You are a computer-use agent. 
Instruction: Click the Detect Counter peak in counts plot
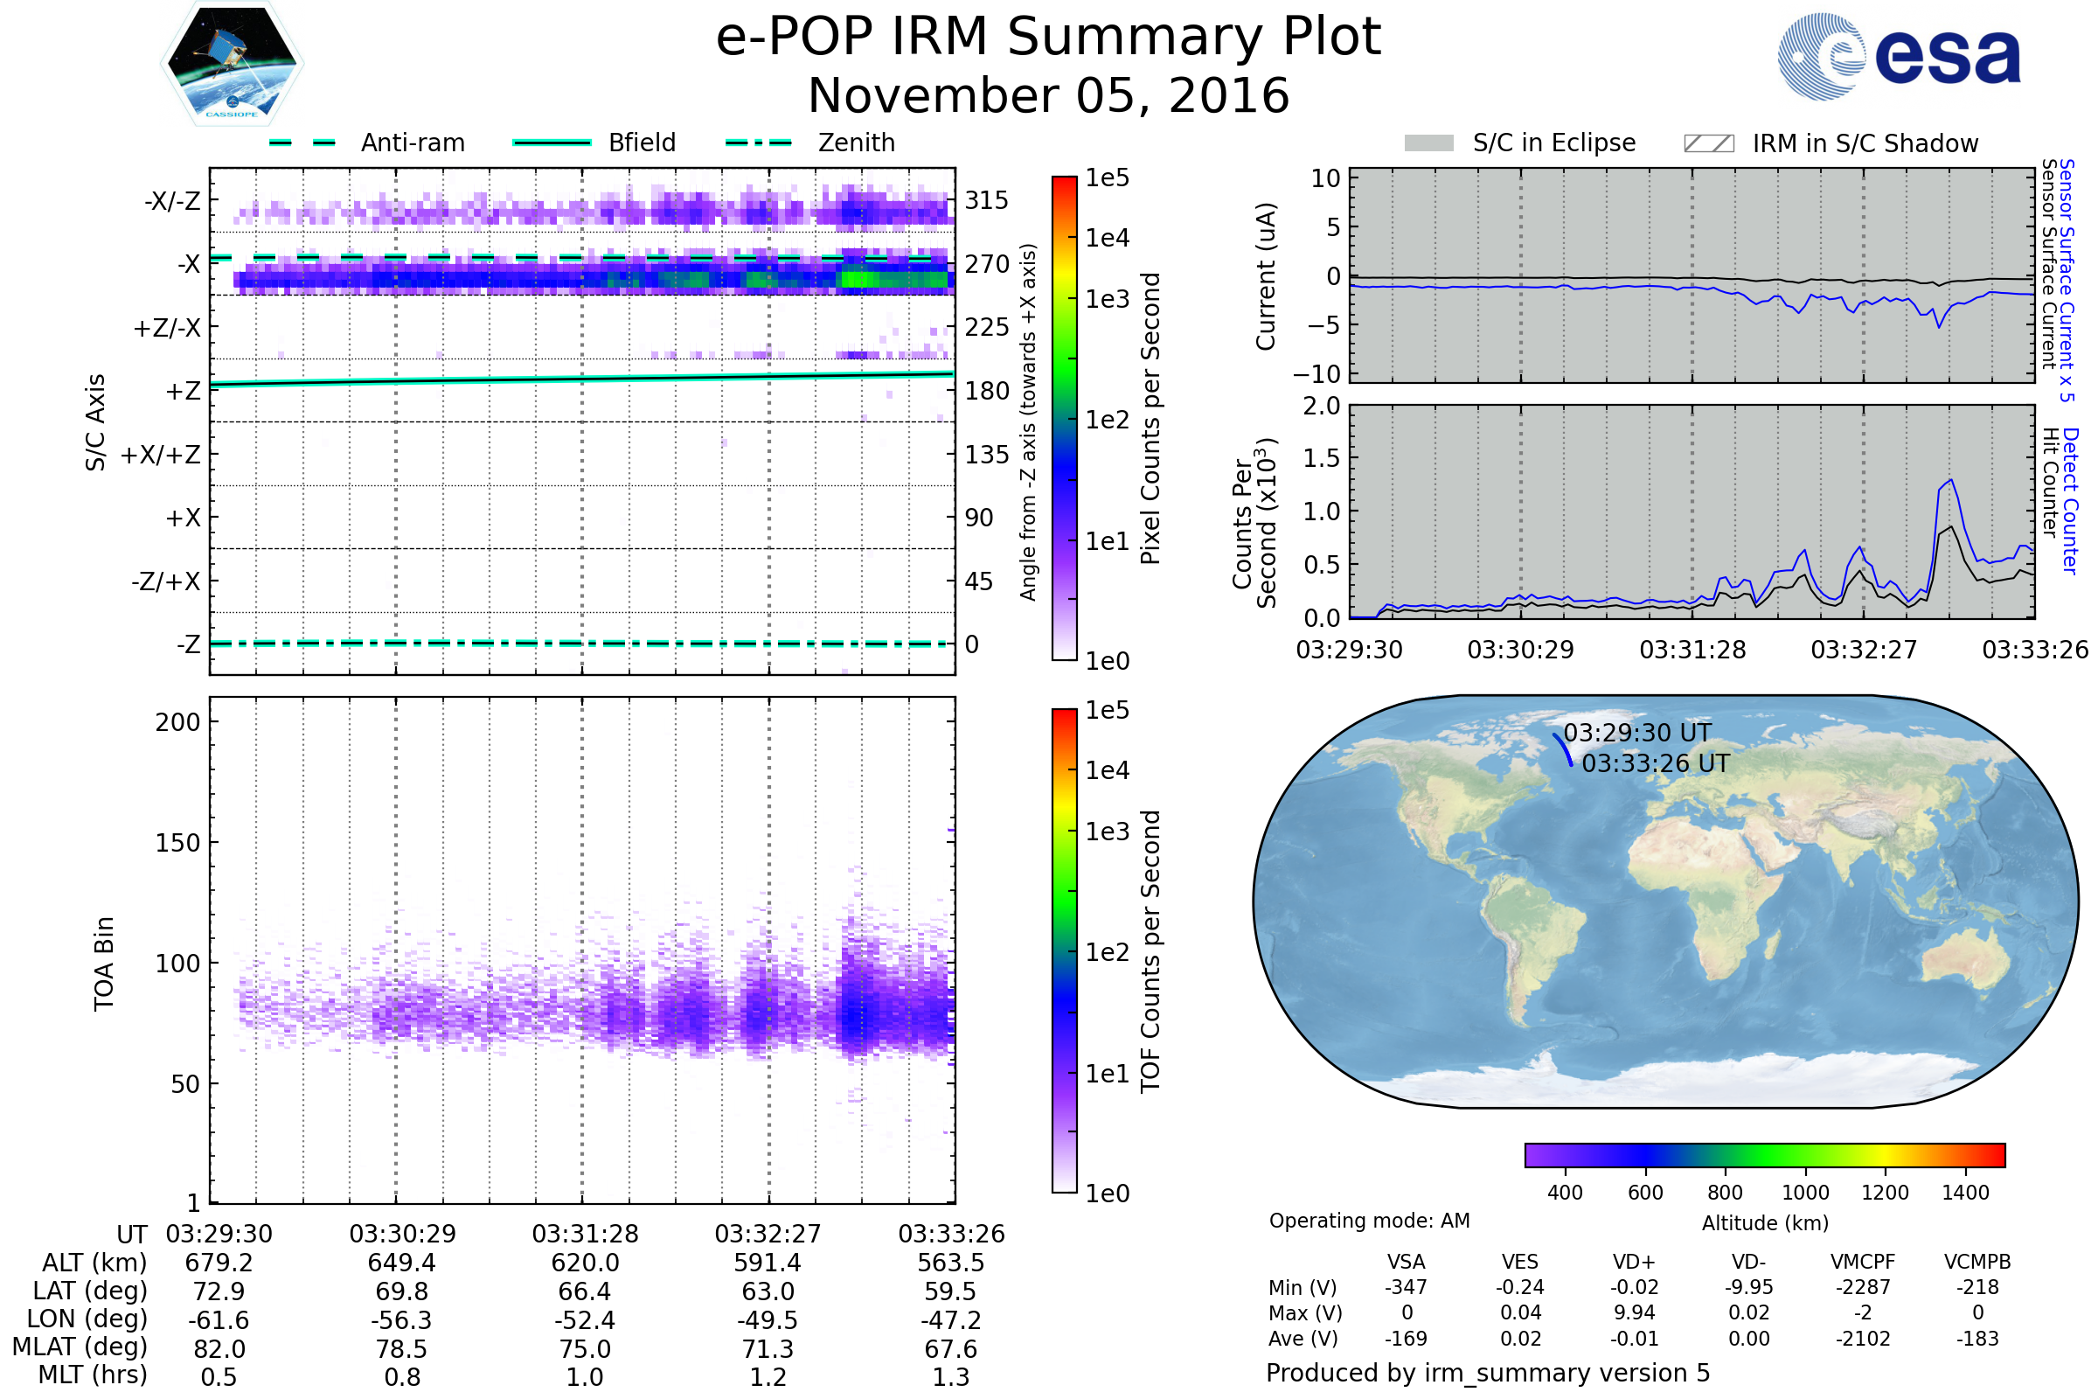(1952, 481)
